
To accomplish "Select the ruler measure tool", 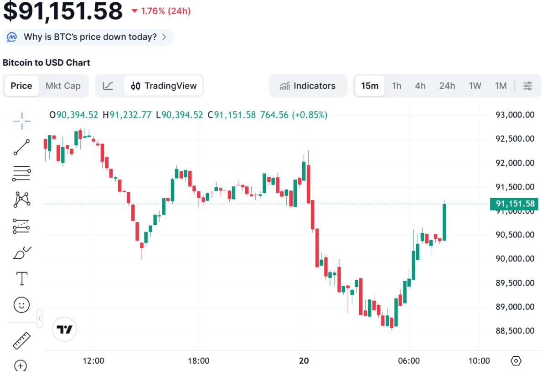I will coord(21,341).
